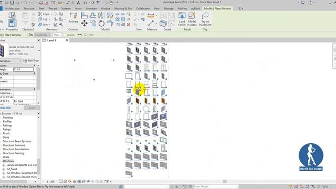
Task: Click the red Delete X icon
Action: pyautogui.click(x=129, y=25)
